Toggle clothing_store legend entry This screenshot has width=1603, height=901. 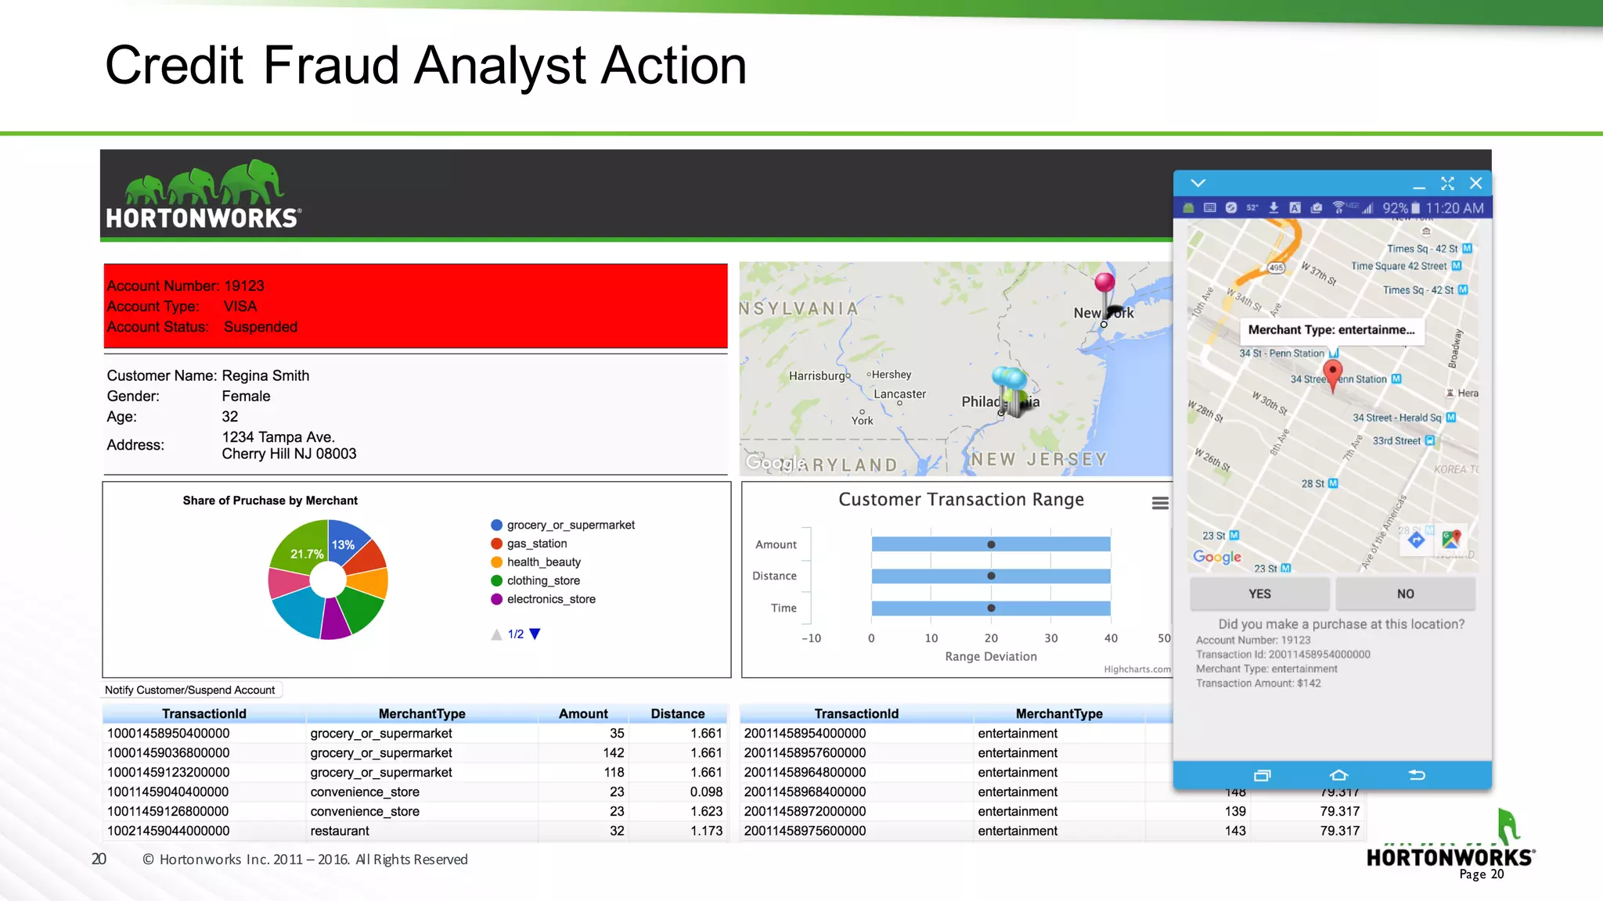tap(535, 580)
